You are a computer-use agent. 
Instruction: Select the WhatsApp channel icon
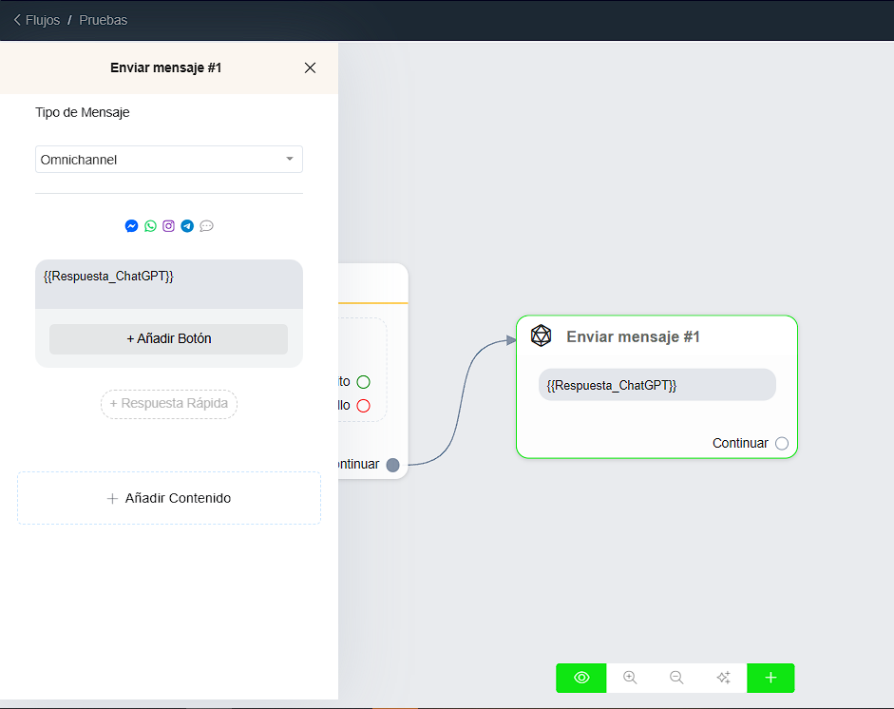[x=150, y=226]
